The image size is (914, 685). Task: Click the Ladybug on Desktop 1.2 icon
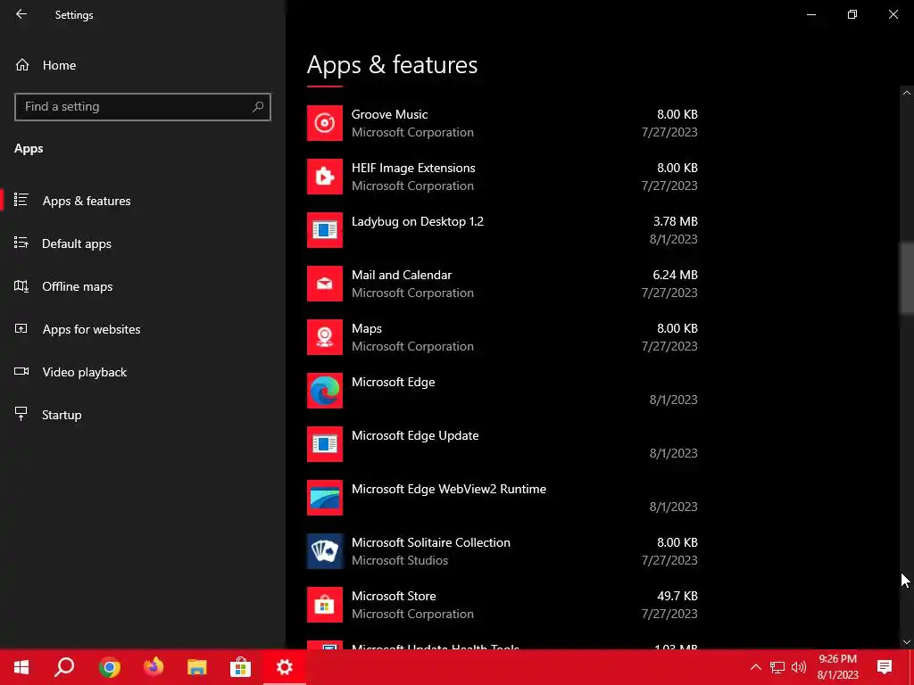pos(325,230)
